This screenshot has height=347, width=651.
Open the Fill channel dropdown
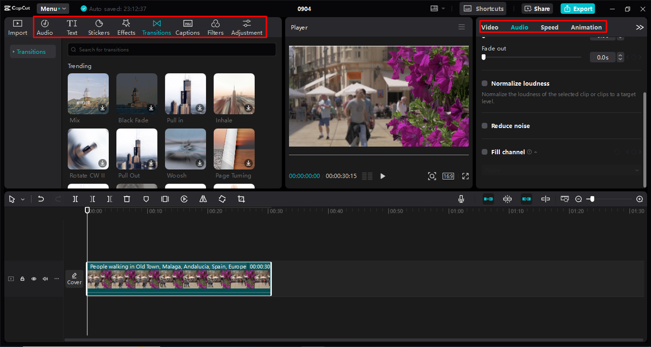(x=561, y=170)
